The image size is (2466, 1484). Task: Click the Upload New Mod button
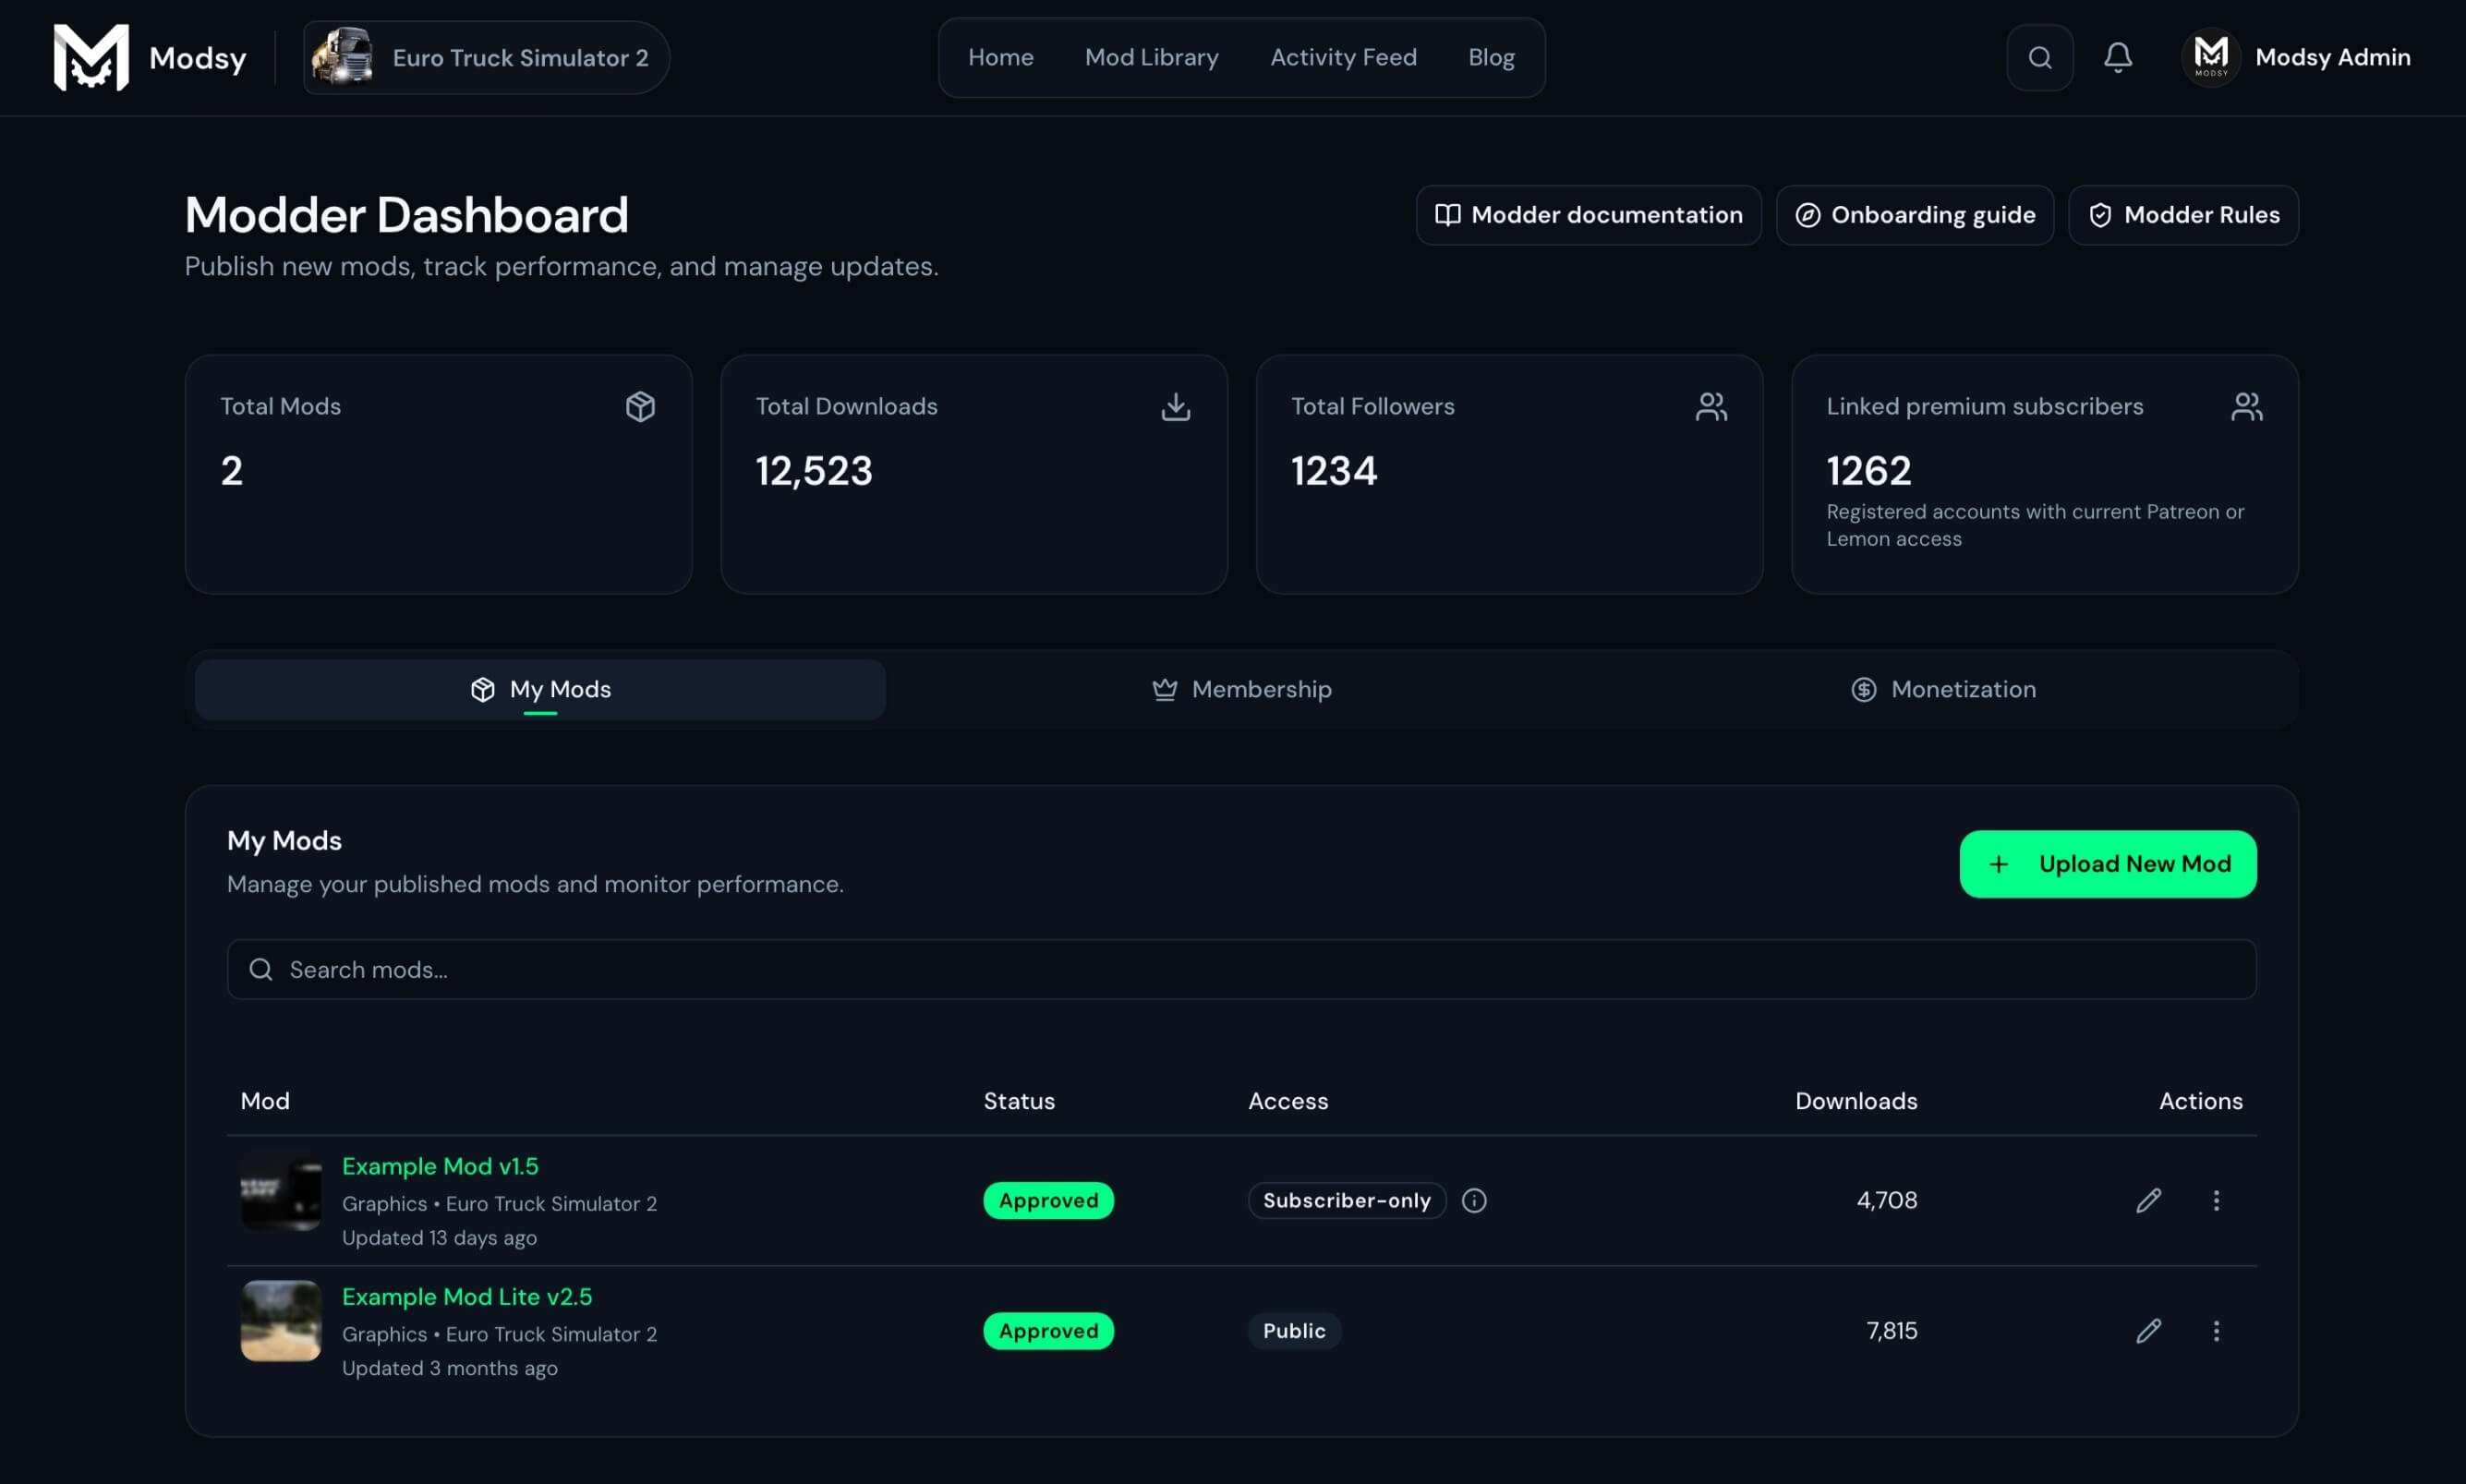tap(2108, 864)
